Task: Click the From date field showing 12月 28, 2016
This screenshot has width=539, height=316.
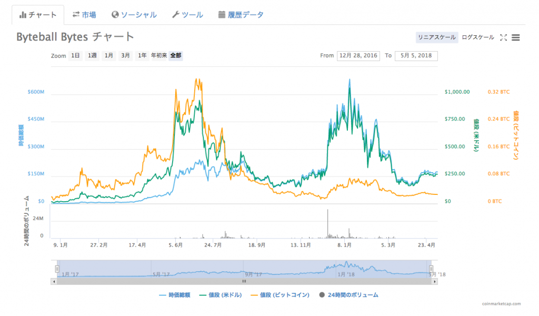Action: pos(358,55)
